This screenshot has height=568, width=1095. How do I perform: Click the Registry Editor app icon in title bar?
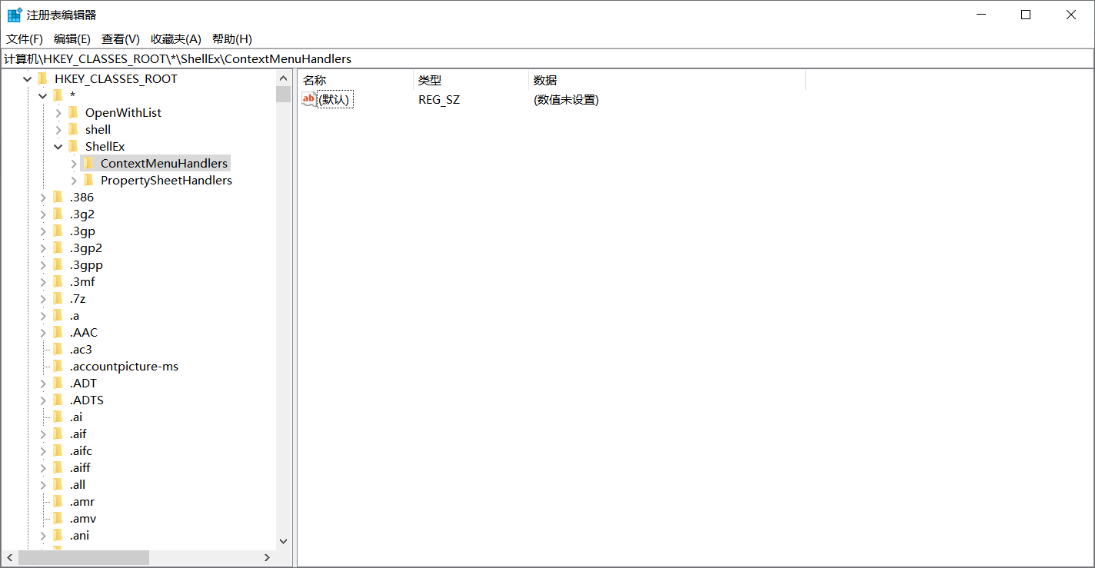[x=15, y=15]
